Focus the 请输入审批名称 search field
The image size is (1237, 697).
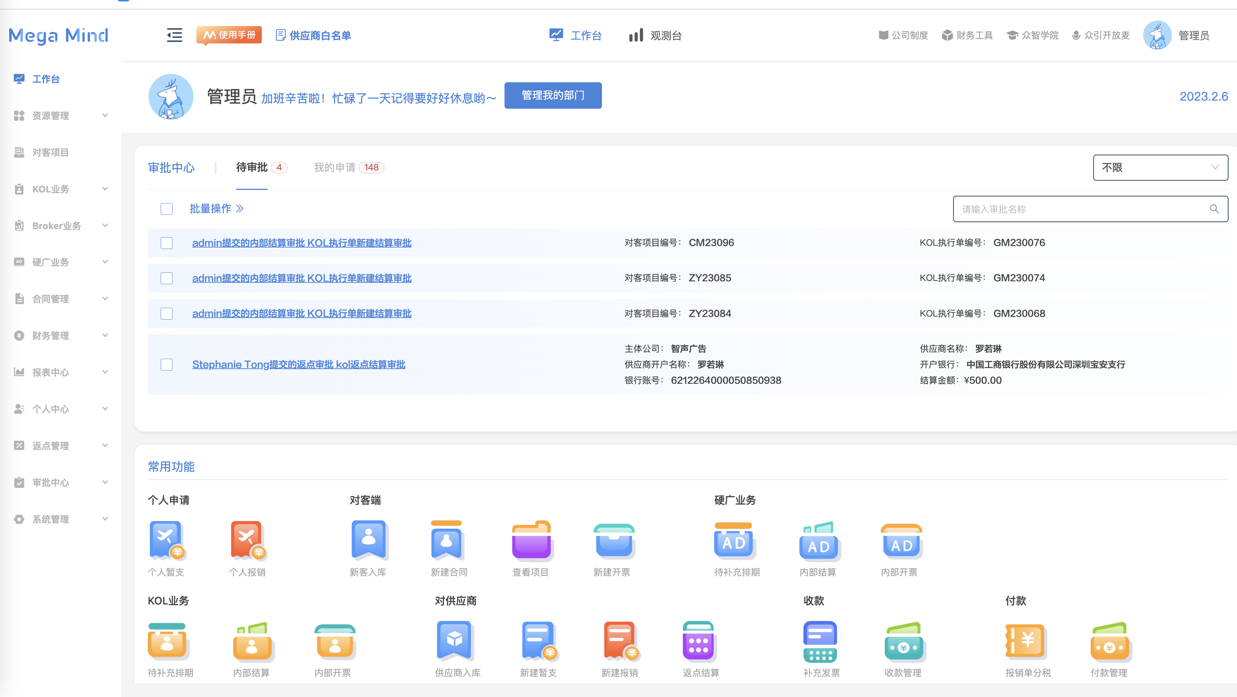coord(1091,209)
